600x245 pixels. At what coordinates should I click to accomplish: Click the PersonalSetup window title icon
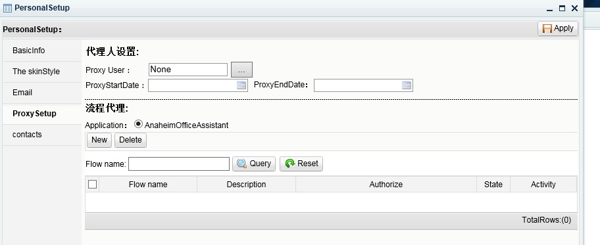pos(7,8)
